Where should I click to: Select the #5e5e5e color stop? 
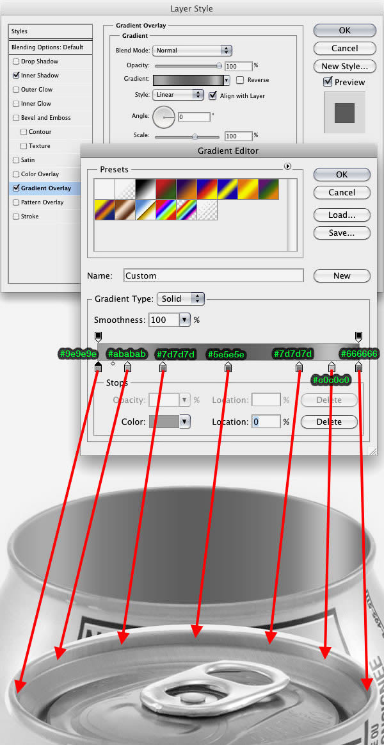(x=228, y=367)
